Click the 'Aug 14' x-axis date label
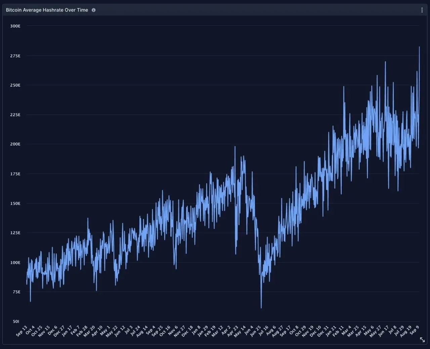Viewport: 430px width, 349px height. tap(142, 331)
